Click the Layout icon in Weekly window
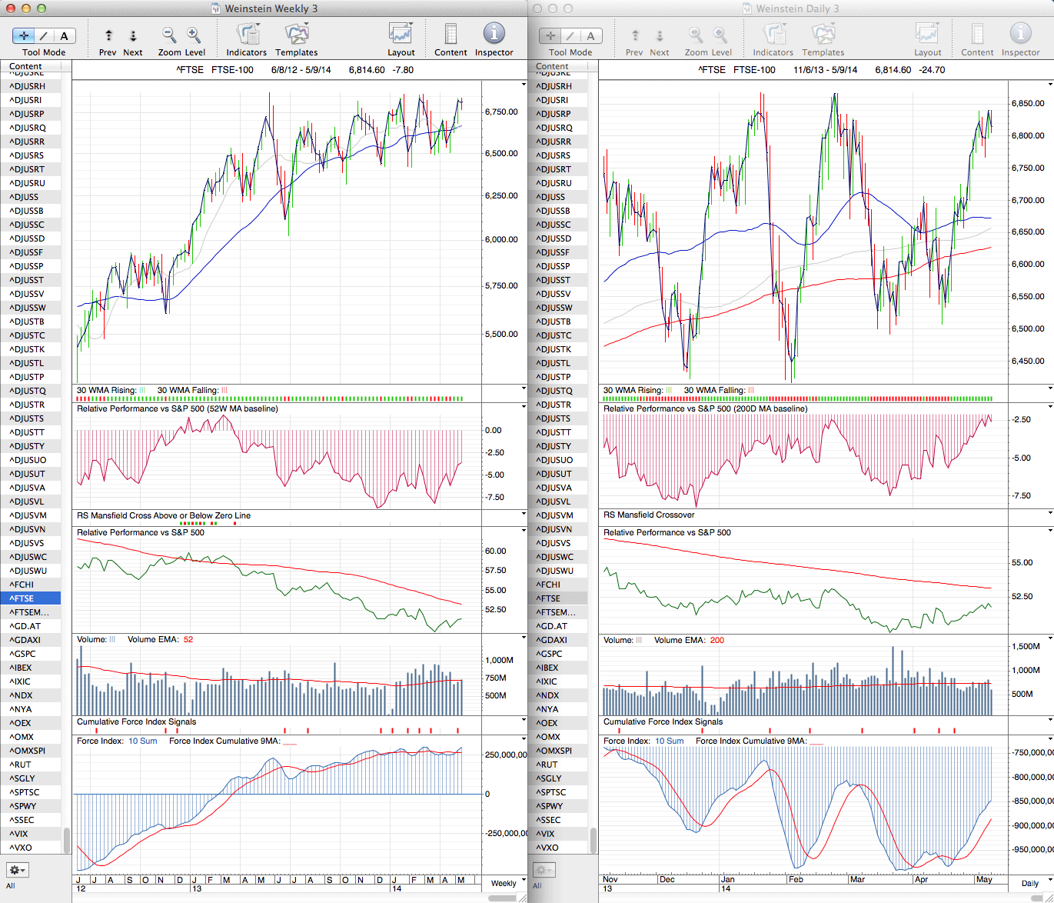Screen dimensions: 1054x903 click(401, 35)
